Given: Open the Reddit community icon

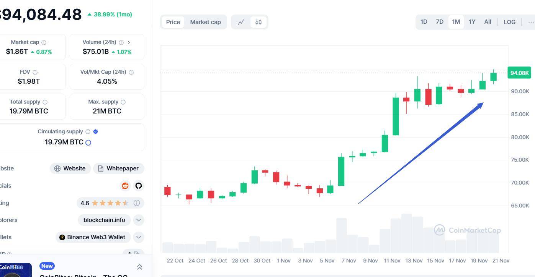Looking at the screenshot, I should (125, 186).
